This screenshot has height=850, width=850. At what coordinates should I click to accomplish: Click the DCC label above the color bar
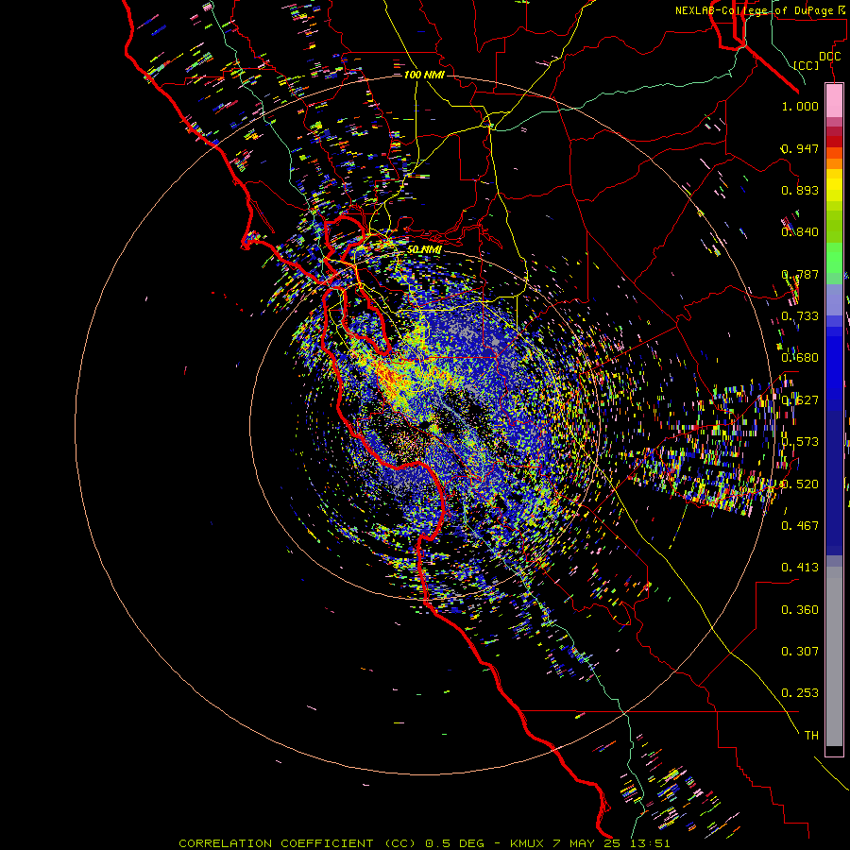point(829,57)
